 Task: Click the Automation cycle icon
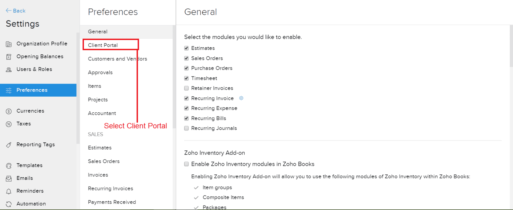tap(9, 204)
